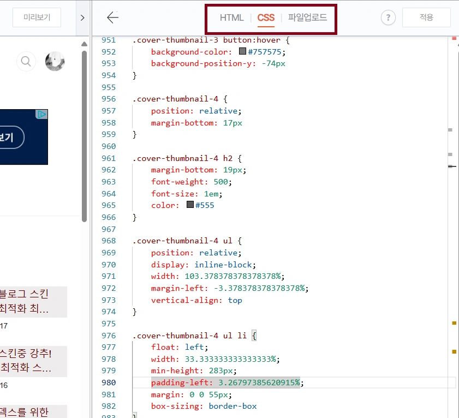Click the #555 color swatch
459x418 pixels.
pos(190,205)
